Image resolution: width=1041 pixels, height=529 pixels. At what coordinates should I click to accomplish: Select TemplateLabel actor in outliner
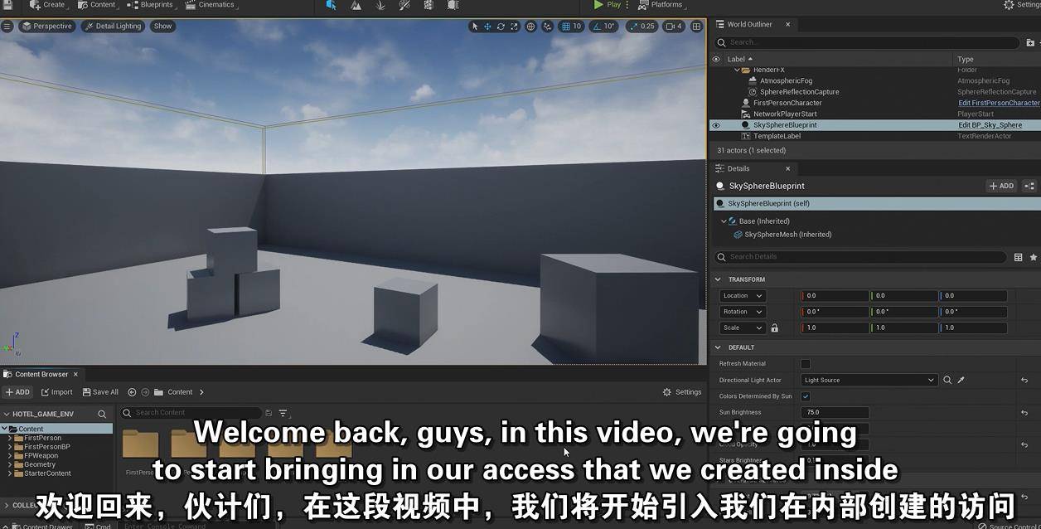point(777,136)
